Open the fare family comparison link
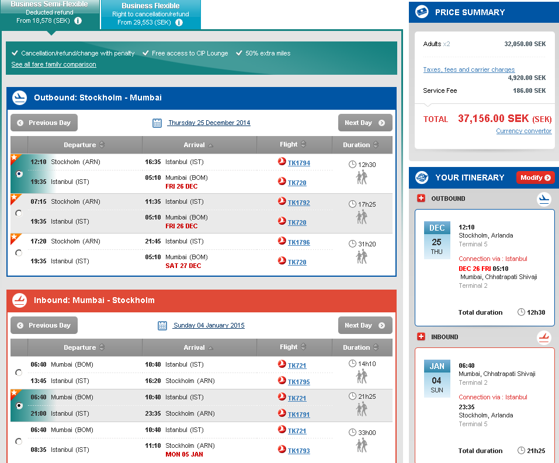The image size is (559, 463). coord(53,64)
